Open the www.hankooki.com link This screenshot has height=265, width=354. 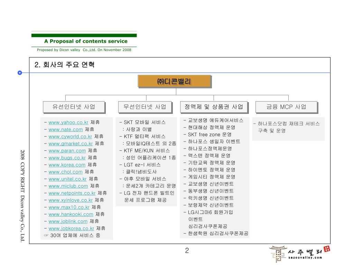tap(71, 214)
